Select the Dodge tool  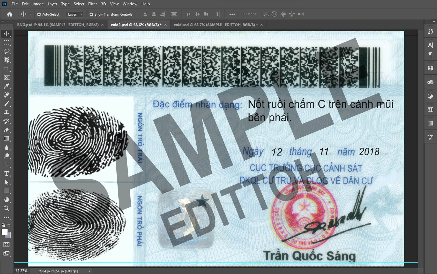[x=6, y=156]
